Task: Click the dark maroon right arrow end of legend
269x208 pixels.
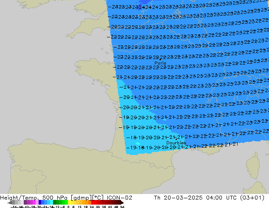Action: (x=122, y=202)
